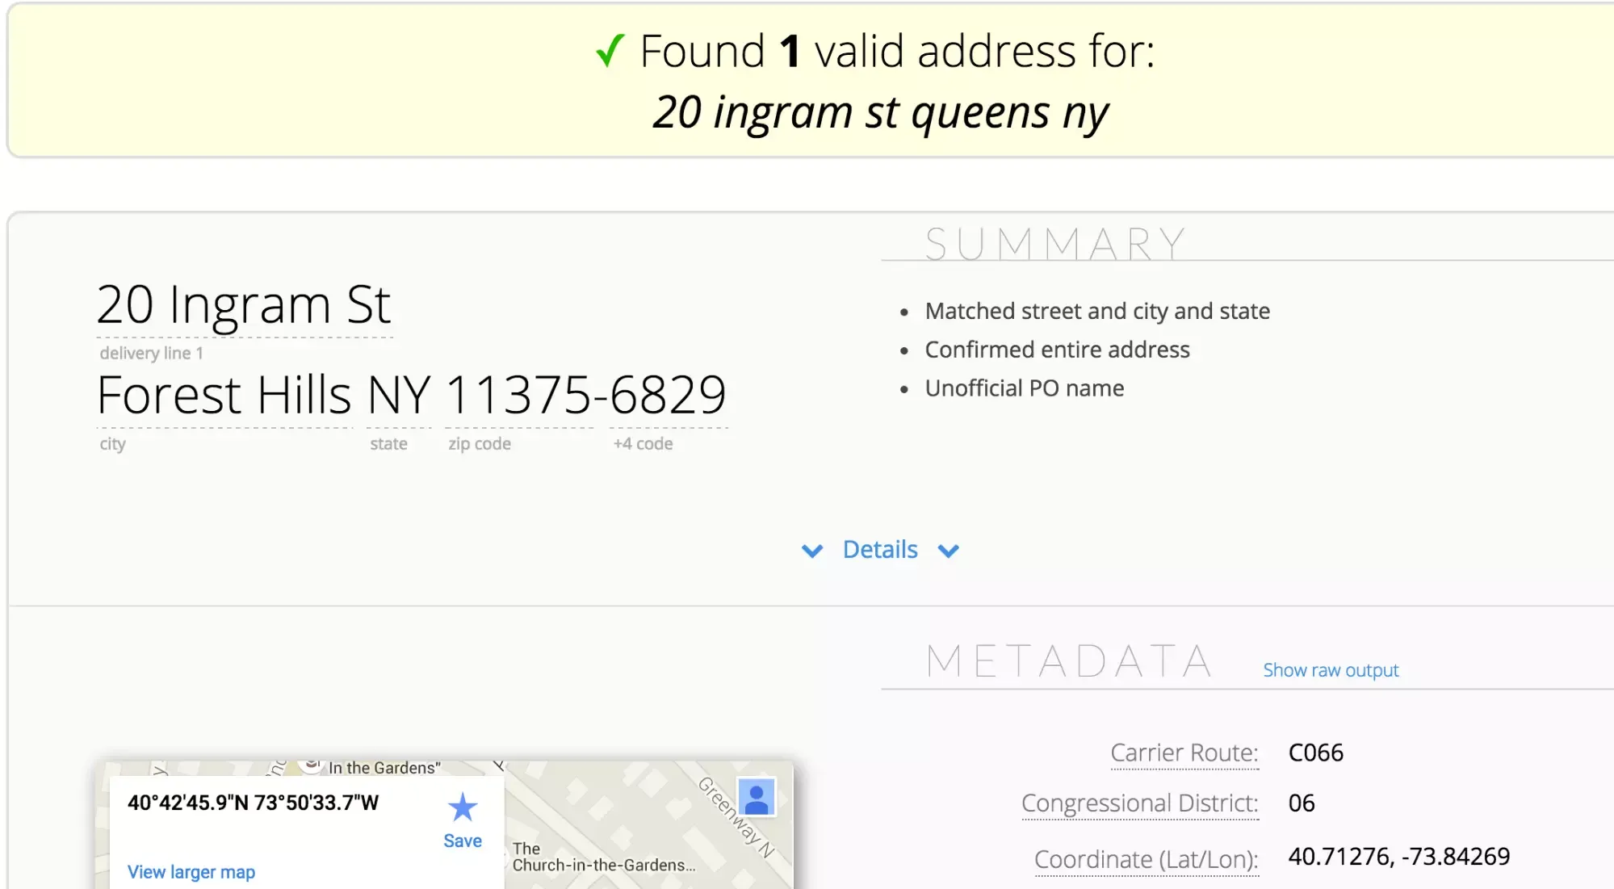Click the coordinate value 40.71276, -73.84269
Screen dimensions: 1614x889
point(1401,858)
